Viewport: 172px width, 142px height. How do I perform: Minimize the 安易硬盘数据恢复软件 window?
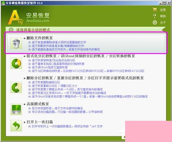point(161,3)
